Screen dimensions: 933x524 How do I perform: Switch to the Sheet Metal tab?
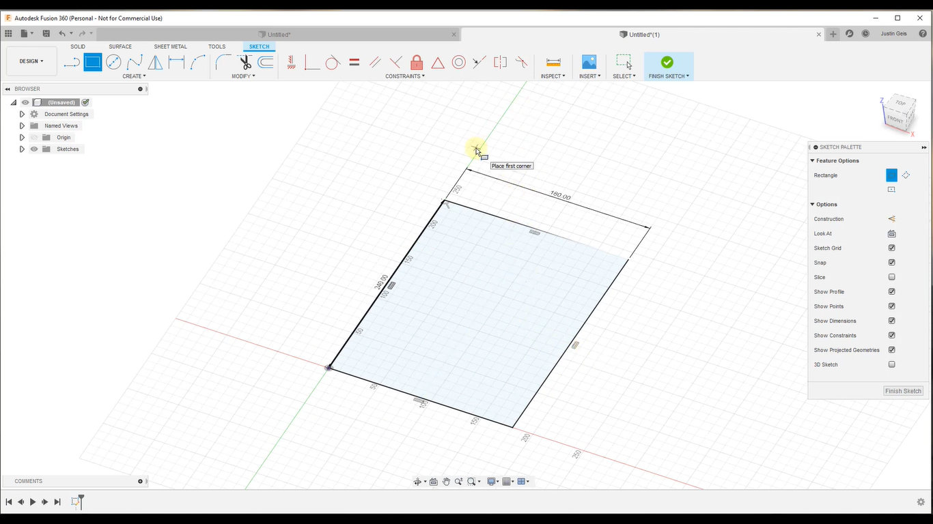pos(170,47)
